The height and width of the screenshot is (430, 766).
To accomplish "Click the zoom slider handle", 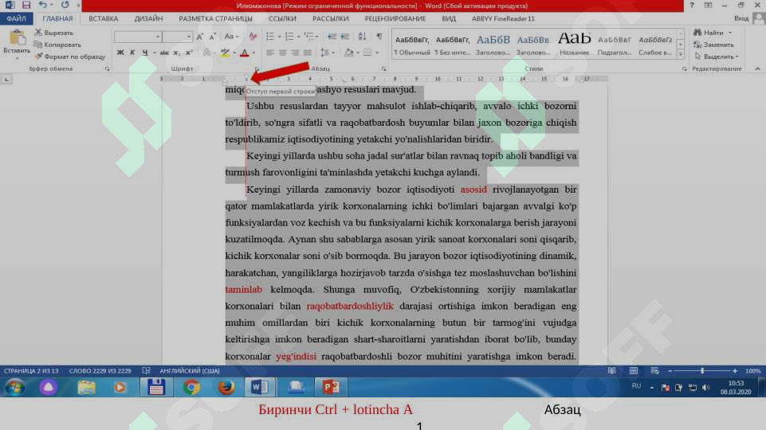I will coord(702,371).
